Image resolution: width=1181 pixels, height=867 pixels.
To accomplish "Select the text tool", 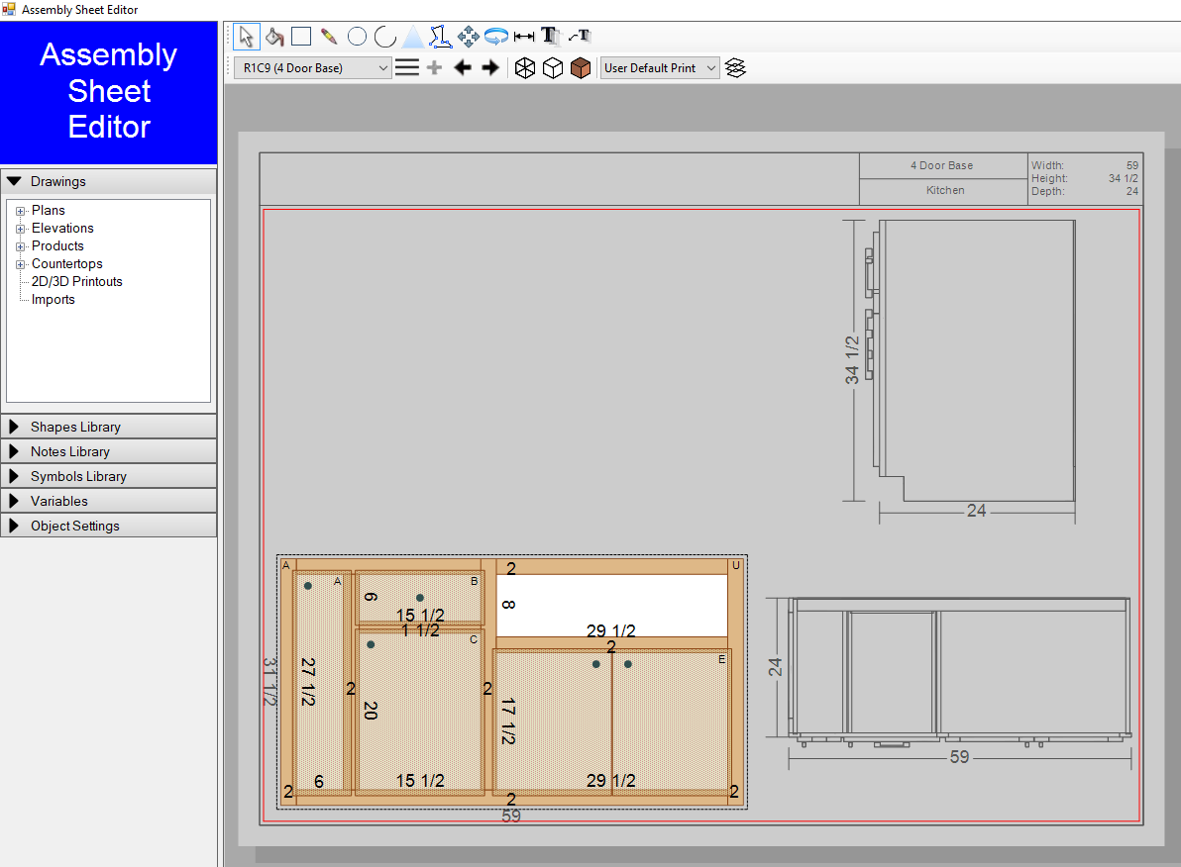I will tap(551, 37).
